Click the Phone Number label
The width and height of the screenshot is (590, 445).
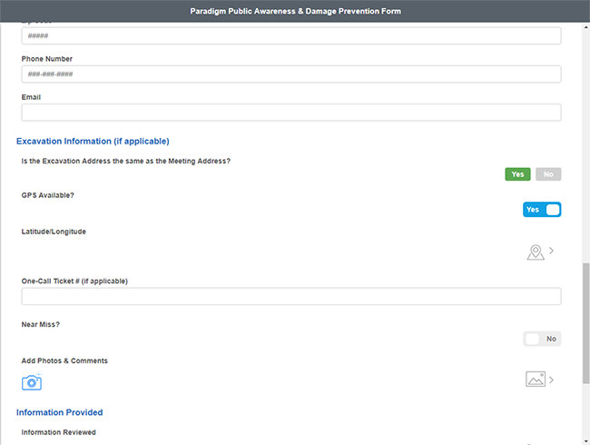pos(46,59)
